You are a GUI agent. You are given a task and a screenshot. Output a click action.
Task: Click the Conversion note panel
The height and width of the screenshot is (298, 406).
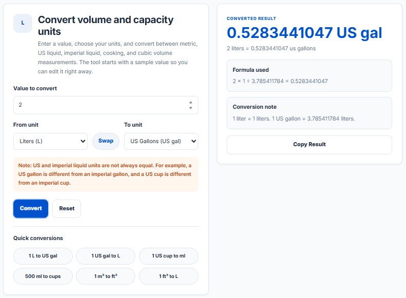[309, 113]
